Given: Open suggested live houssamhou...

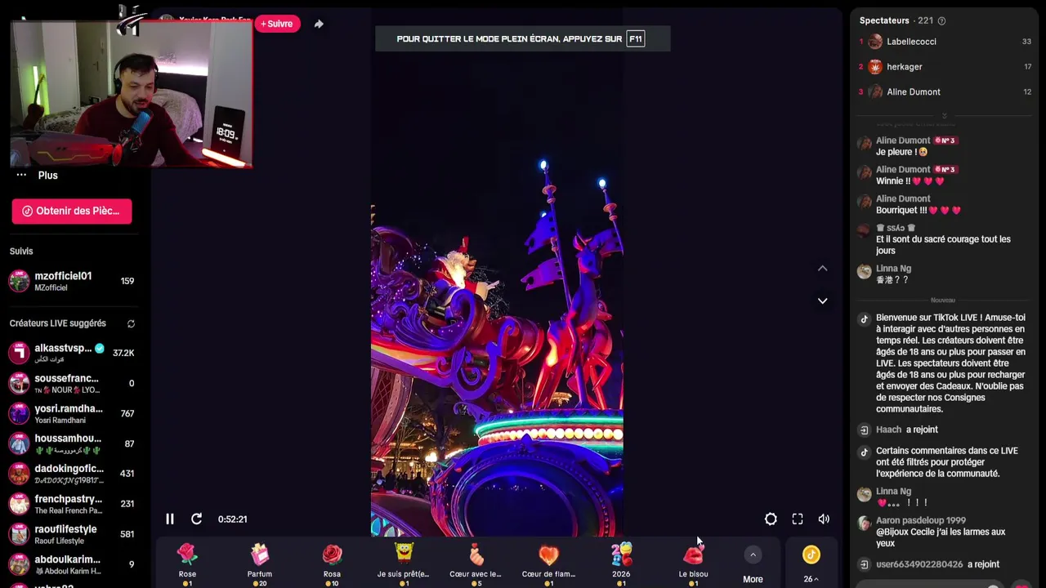Looking at the screenshot, I should pos(72,443).
